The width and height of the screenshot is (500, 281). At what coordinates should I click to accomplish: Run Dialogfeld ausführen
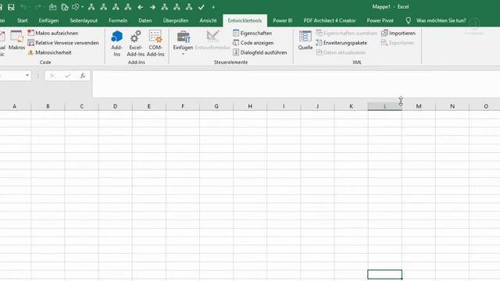click(x=260, y=52)
